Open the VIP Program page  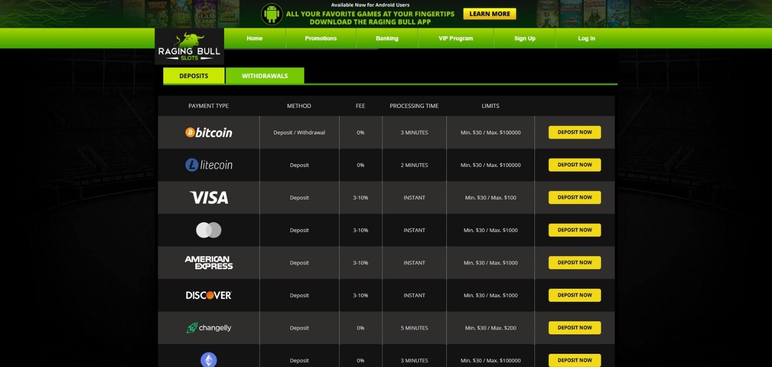pos(456,38)
